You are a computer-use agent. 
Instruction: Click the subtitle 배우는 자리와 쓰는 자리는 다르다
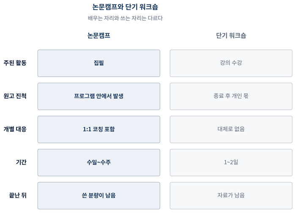click(125, 18)
